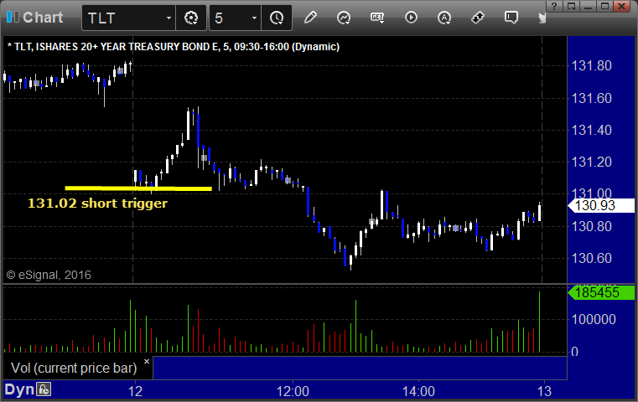The image size is (638, 402).
Task: Click the Dyn scaling label
Action: point(19,389)
